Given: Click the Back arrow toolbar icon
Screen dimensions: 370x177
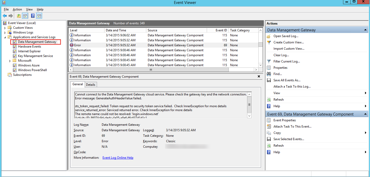Looking at the screenshot, I should click(5, 16).
